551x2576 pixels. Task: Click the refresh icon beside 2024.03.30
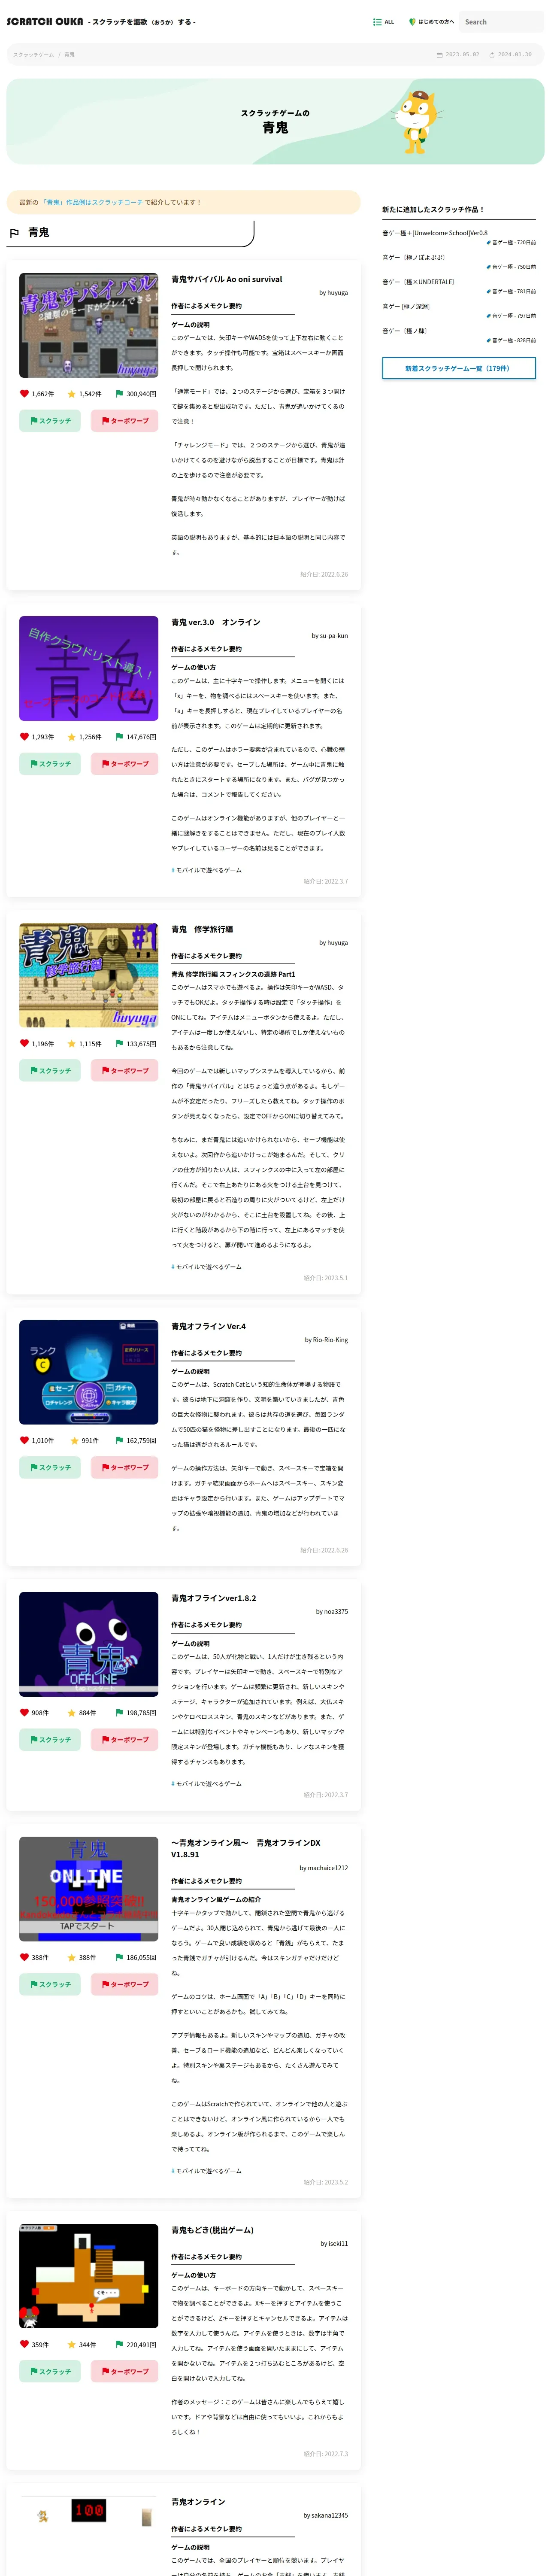492,55
